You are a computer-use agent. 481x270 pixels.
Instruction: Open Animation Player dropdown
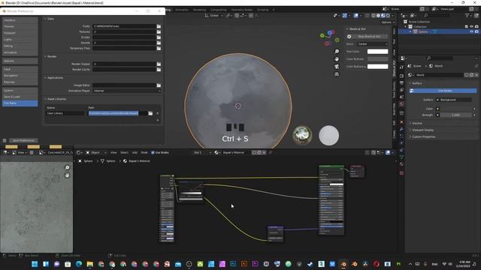point(127,91)
